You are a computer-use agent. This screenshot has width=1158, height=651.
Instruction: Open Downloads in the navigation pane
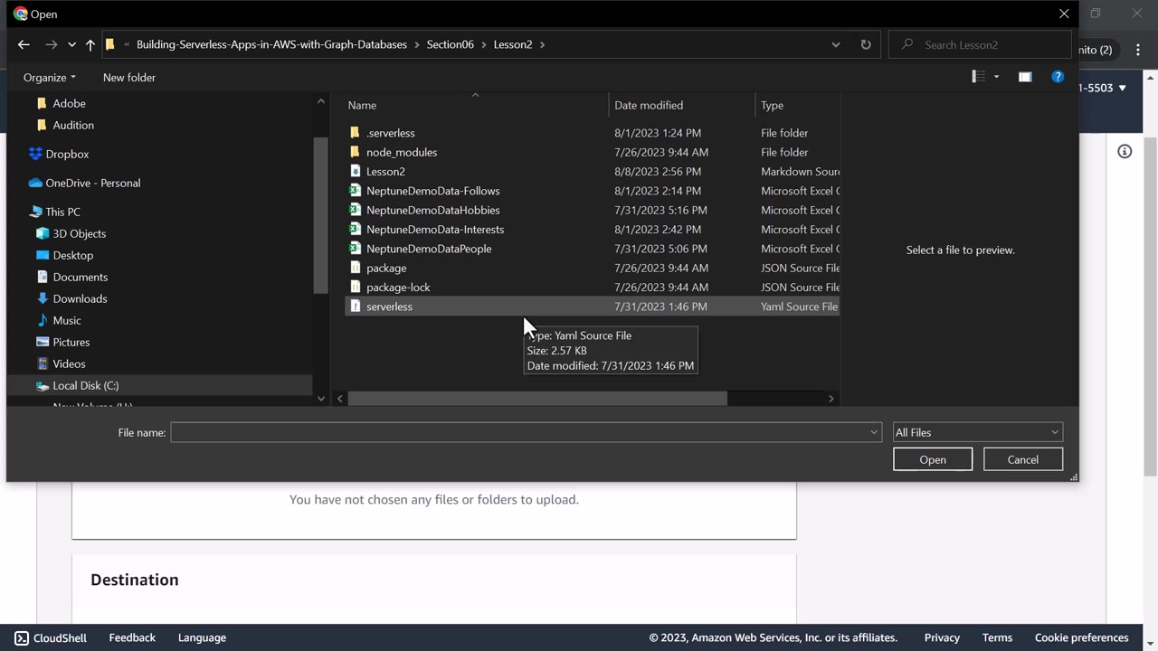point(81,298)
